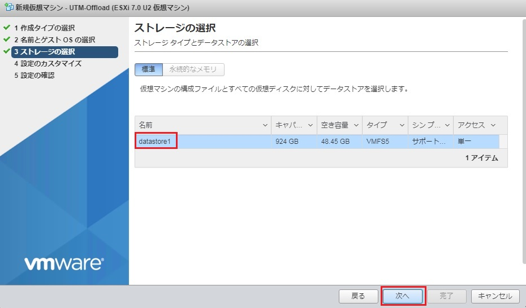Viewport: 526px width, 308px height.
Task: Go to step 1 作成タイプの選択
Action: [x=44, y=28]
